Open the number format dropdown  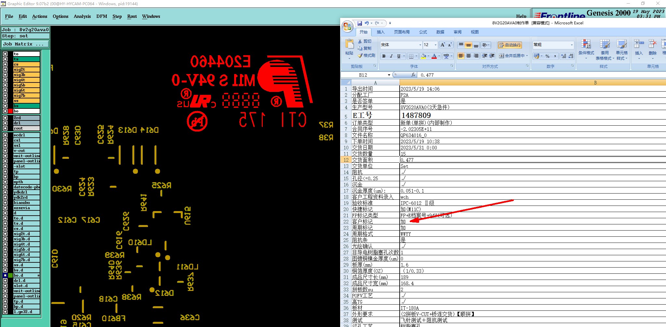click(x=572, y=45)
